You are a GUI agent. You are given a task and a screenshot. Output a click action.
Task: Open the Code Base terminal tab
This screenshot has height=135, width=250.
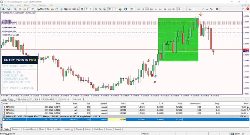pyautogui.click(x=99, y=129)
